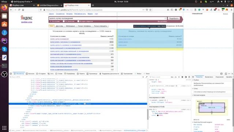This screenshot has width=234, height=132.
Task: Collapse Box Model Properties section
Action: click(193, 122)
